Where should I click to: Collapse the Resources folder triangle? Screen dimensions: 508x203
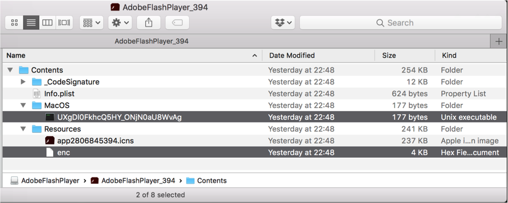point(23,129)
